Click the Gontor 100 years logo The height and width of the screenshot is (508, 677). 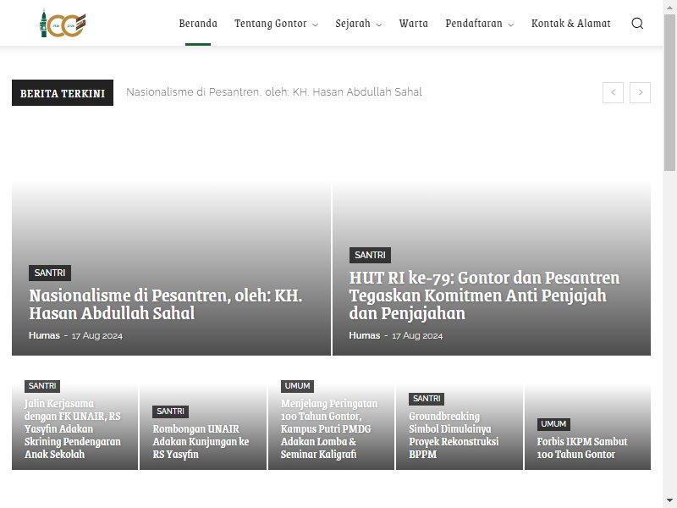(x=63, y=24)
